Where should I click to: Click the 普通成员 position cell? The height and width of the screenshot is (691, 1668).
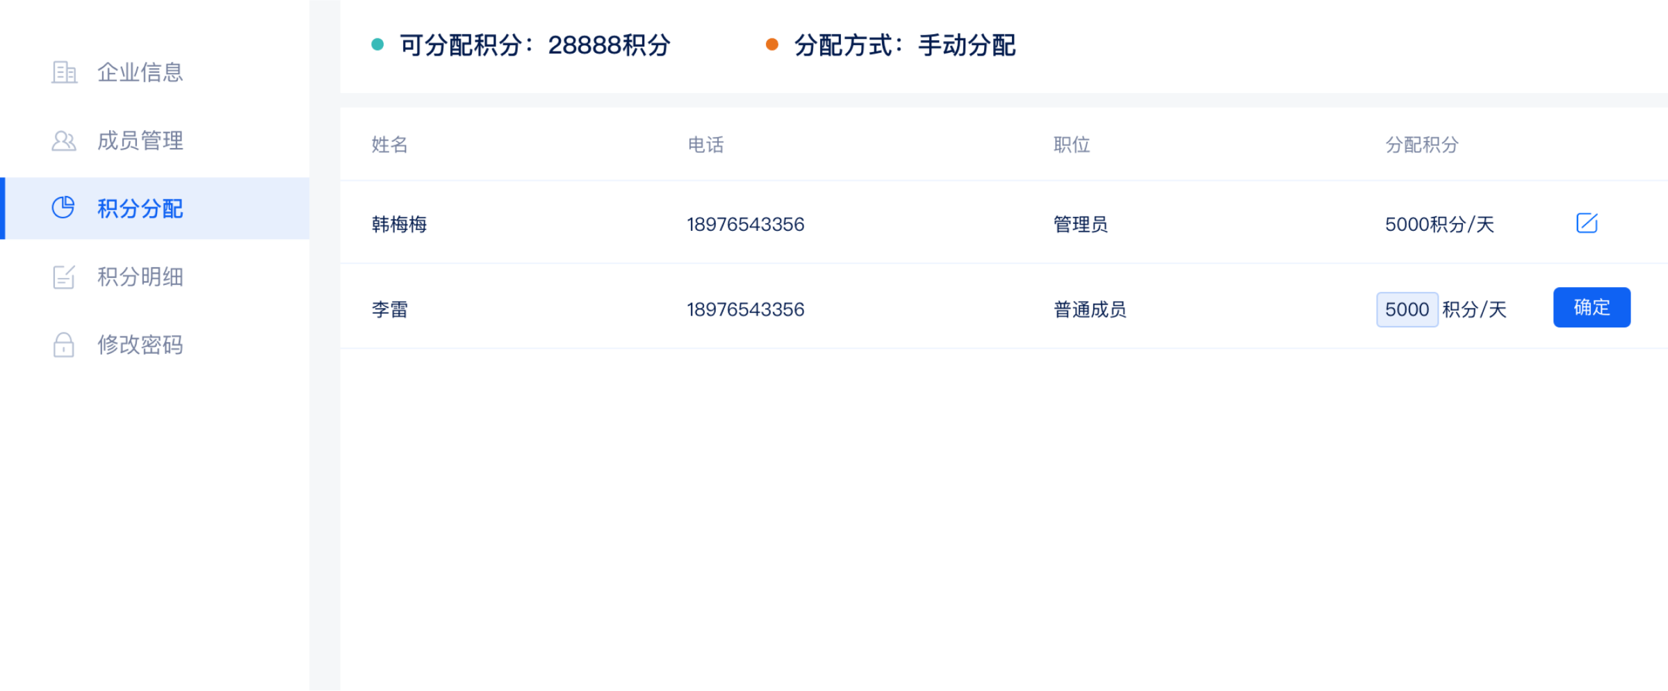[1089, 309]
